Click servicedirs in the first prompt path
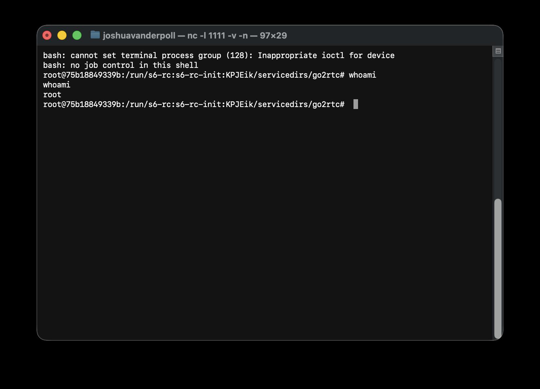The width and height of the screenshot is (540, 389). [283, 75]
